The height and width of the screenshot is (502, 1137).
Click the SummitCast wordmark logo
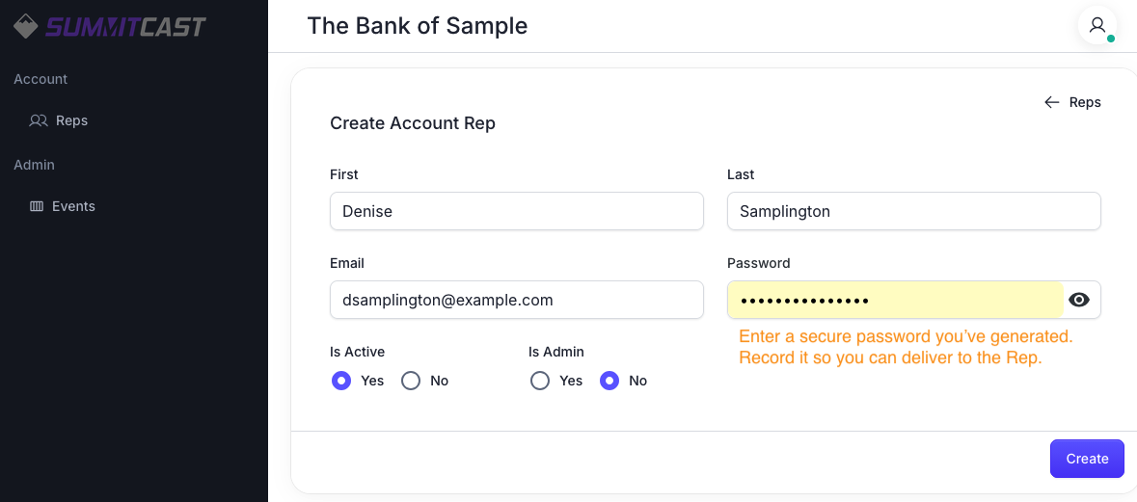[x=125, y=27]
